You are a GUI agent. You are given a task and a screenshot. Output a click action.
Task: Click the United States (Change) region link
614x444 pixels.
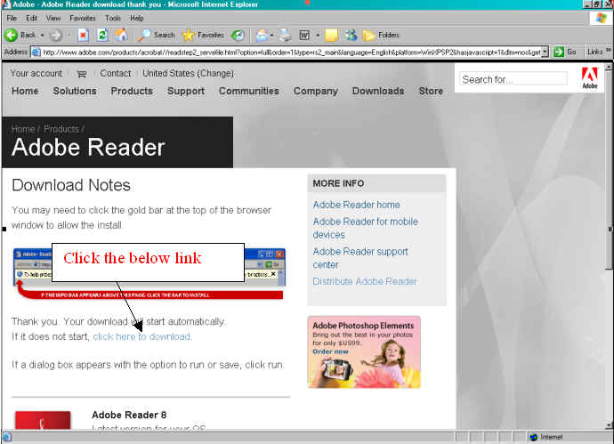[188, 73]
